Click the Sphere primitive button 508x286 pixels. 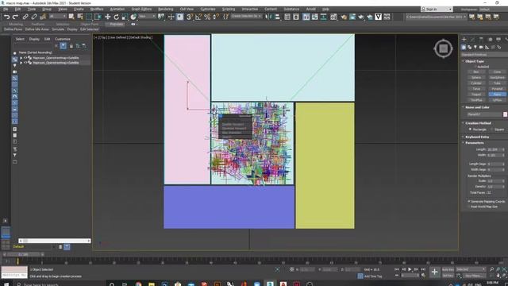click(x=476, y=78)
